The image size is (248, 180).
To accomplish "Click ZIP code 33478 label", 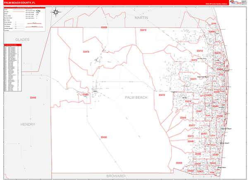I will click(143, 30).
